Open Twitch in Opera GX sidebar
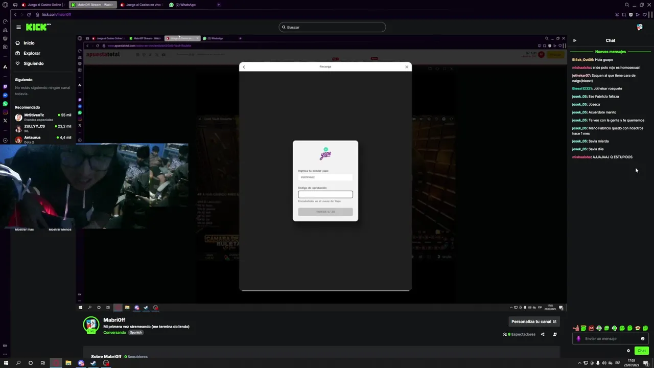This screenshot has height=368, width=654. pyautogui.click(x=5, y=86)
